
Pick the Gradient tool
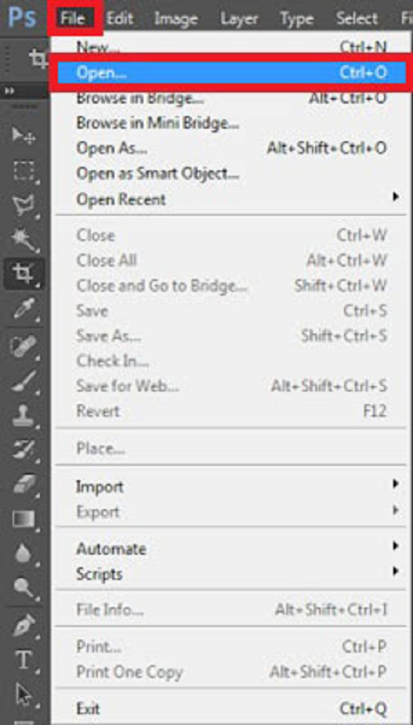(x=23, y=518)
